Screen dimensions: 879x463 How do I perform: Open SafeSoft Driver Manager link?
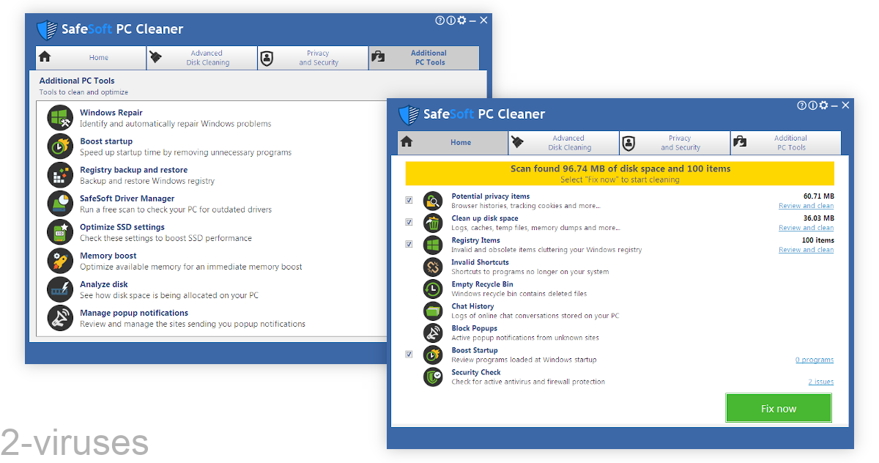[x=127, y=199]
